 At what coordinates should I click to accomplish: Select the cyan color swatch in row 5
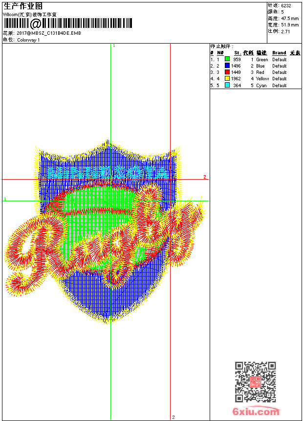(x=227, y=85)
